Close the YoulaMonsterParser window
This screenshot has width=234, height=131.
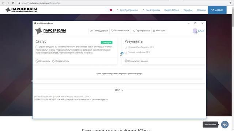click(x=202, y=23)
